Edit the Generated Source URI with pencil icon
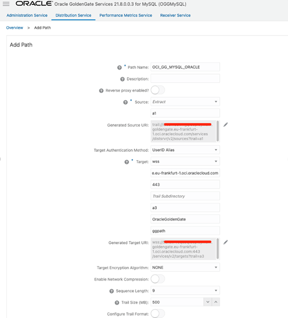This screenshot has width=288, height=318. click(226, 125)
